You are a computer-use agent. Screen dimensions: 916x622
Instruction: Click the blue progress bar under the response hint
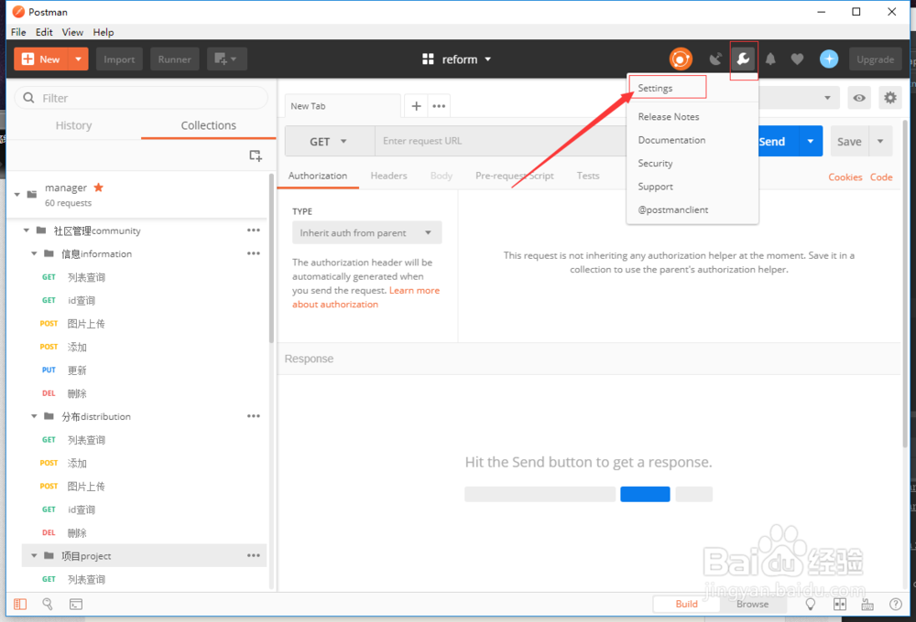645,494
